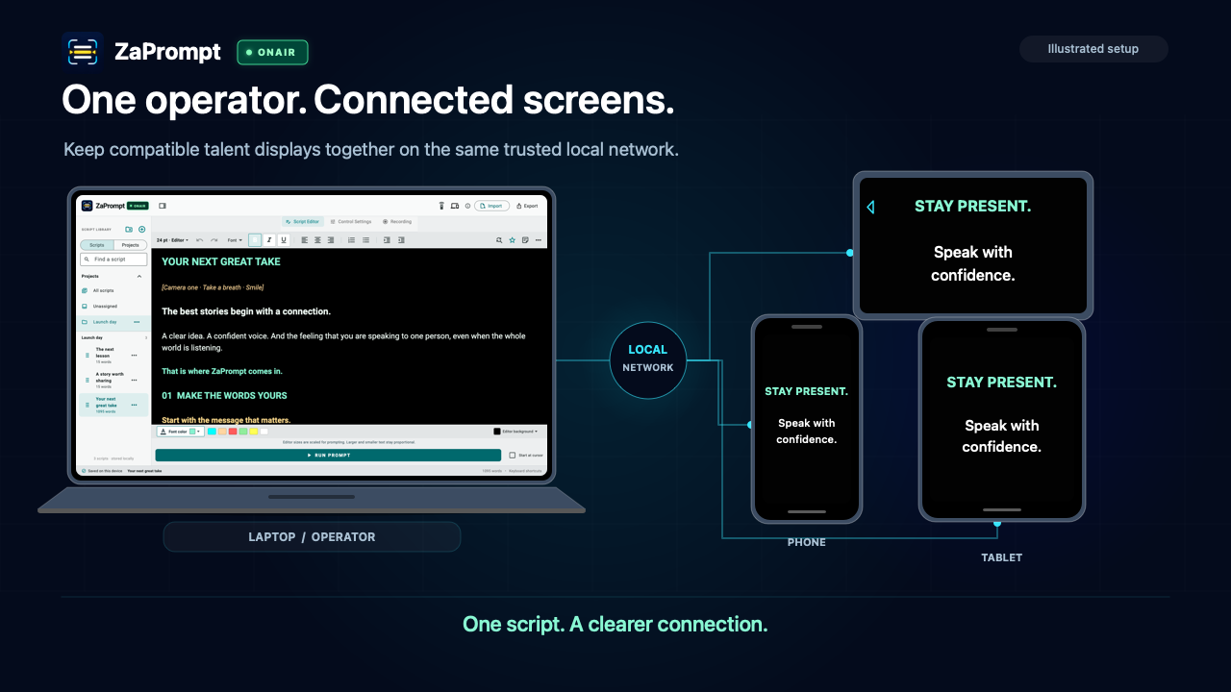This screenshot has width=1231, height=692.
Task: Switch to the Script Editor tab
Action: [303, 221]
